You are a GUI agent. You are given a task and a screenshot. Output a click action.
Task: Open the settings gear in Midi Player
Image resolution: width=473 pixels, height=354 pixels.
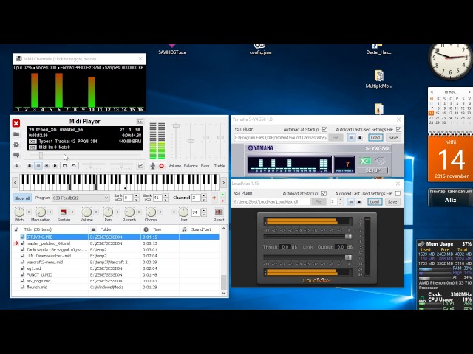[16, 145]
